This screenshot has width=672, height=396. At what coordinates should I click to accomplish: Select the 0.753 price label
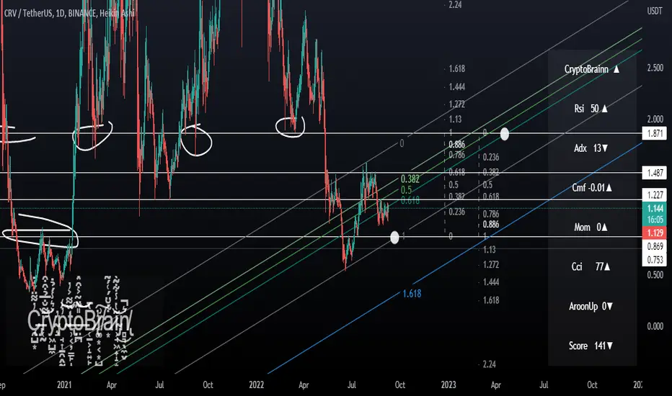pyautogui.click(x=655, y=260)
